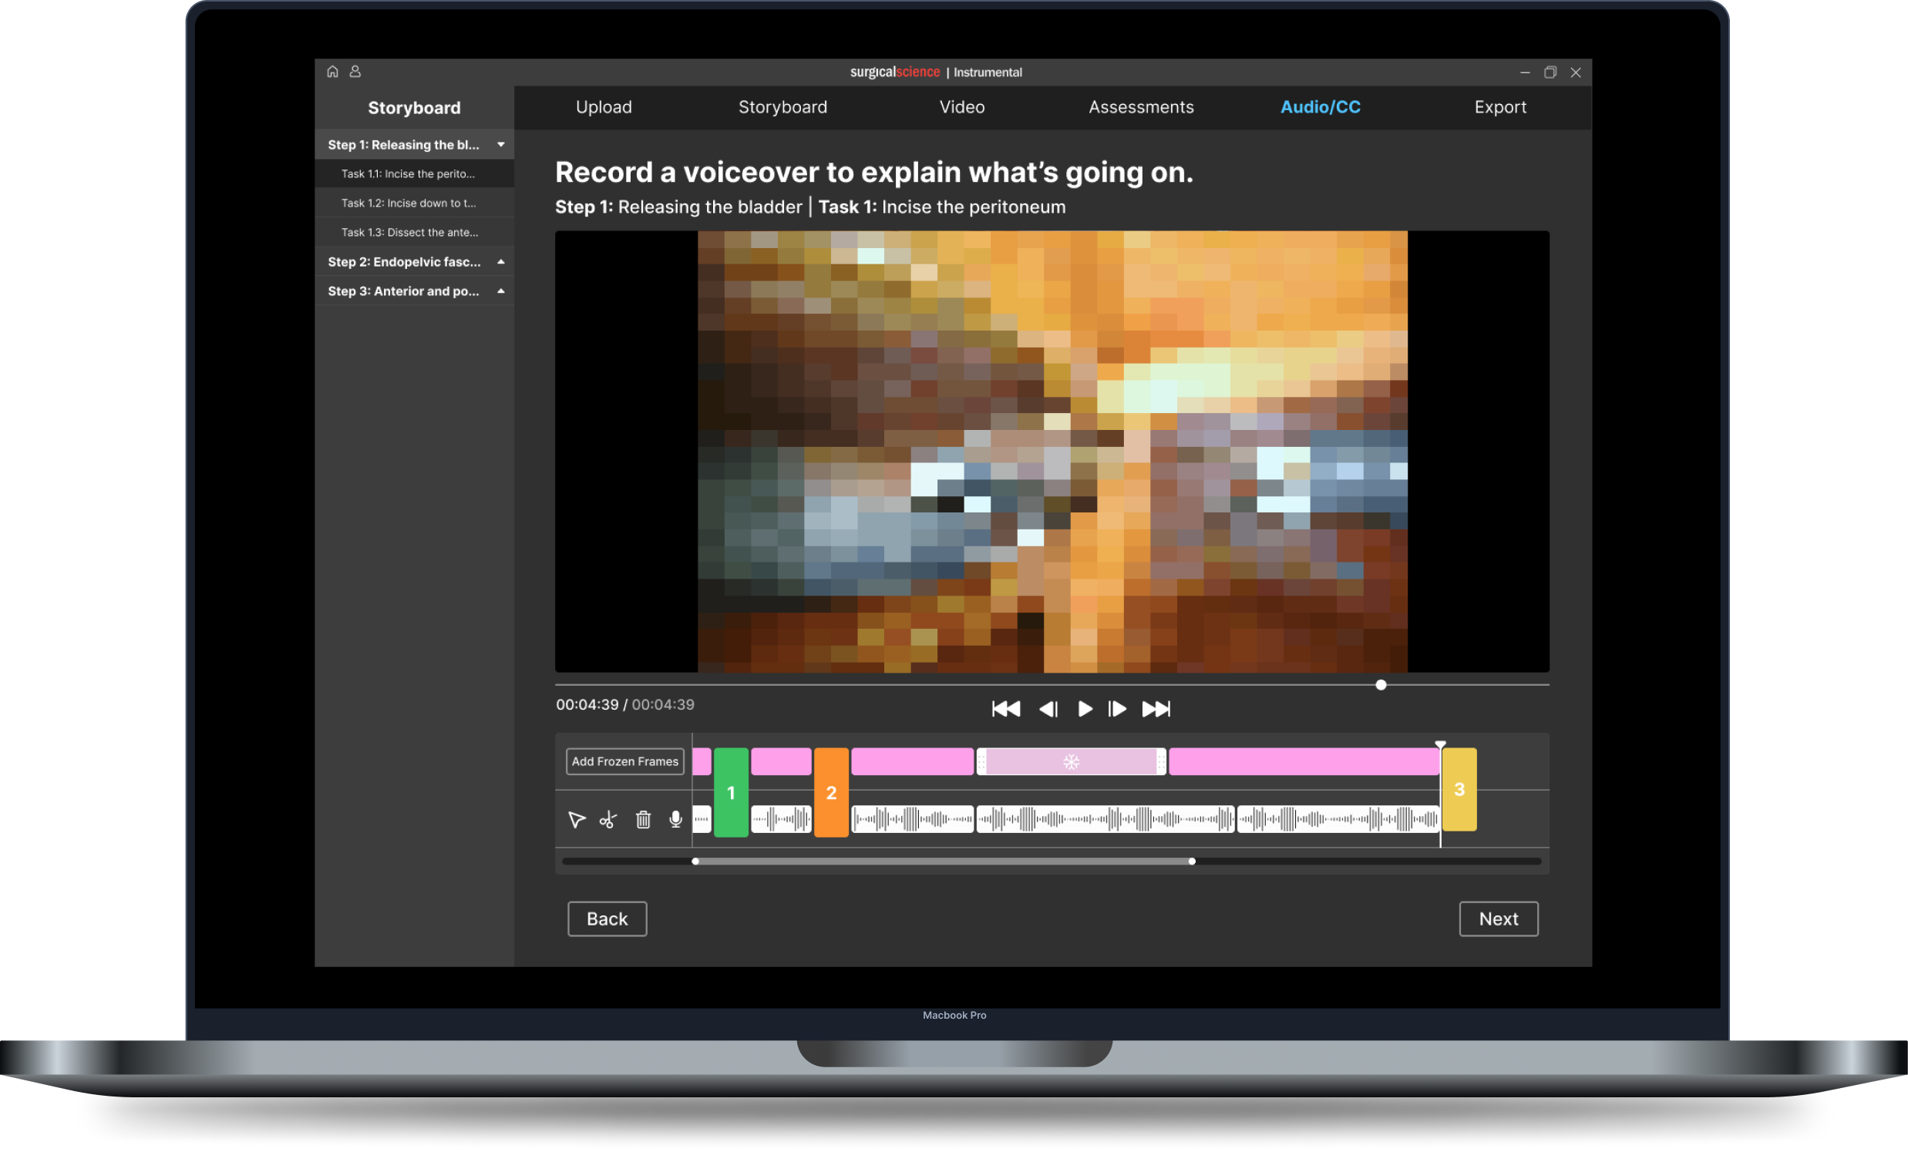Click the Add Frozen Frames button

pyautogui.click(x=625, y=761)
